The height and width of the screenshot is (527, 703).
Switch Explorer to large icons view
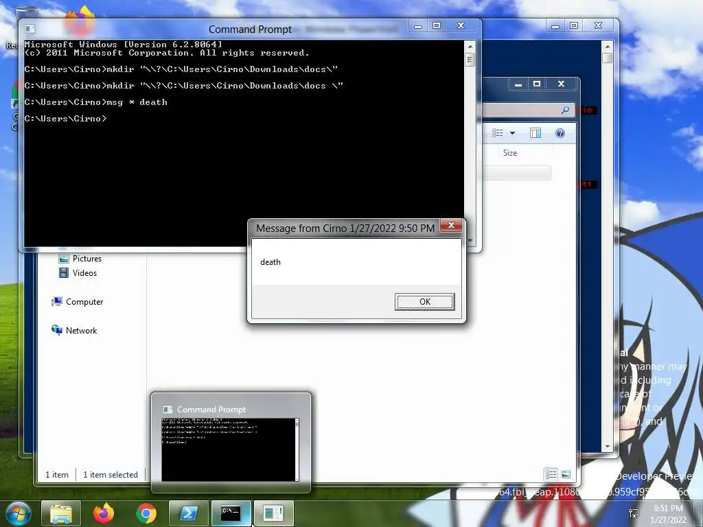566,474
